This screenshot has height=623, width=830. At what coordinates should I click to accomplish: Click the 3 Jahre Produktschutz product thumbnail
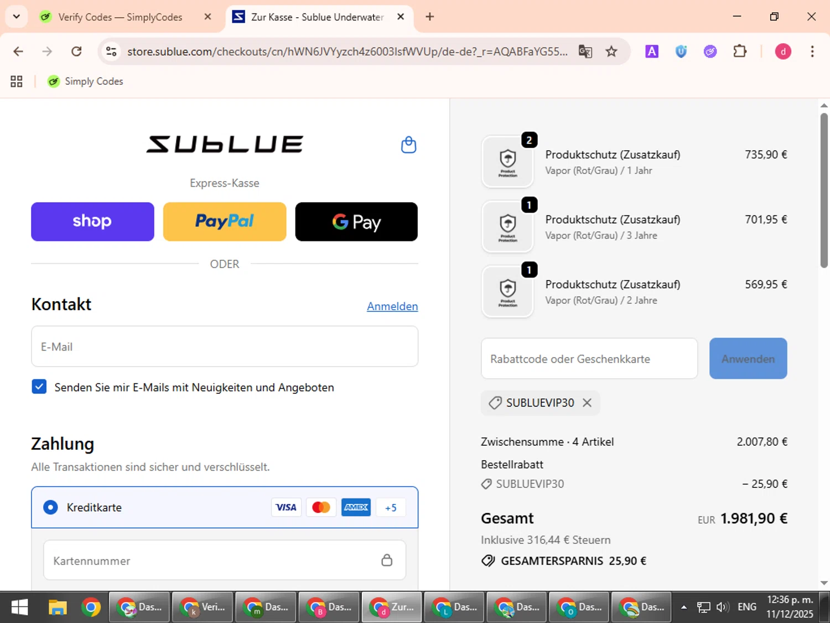point(507,226)
